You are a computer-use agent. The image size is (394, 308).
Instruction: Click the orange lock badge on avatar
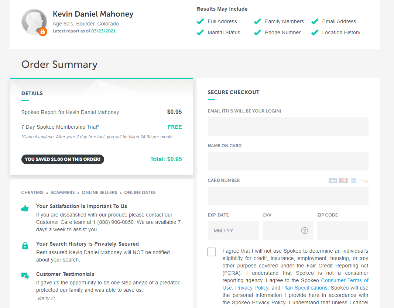43,32
